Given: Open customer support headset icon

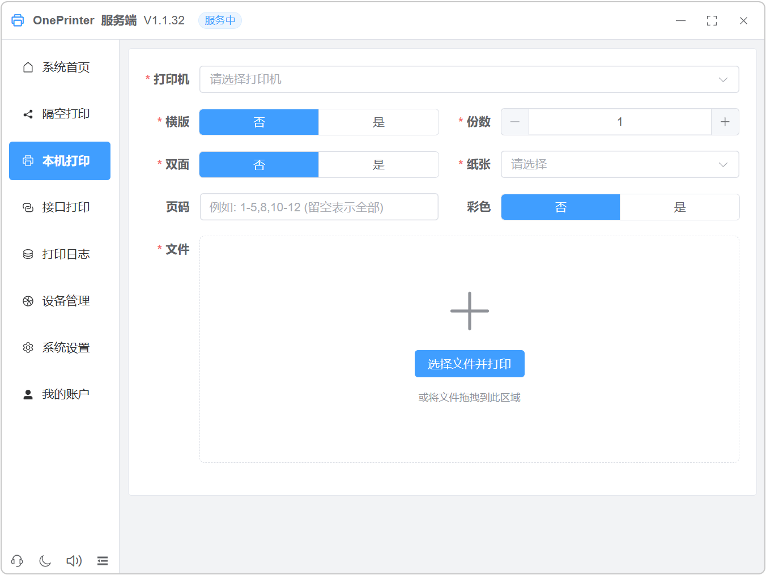Looking at the screenshot, I should click(17, 561).
